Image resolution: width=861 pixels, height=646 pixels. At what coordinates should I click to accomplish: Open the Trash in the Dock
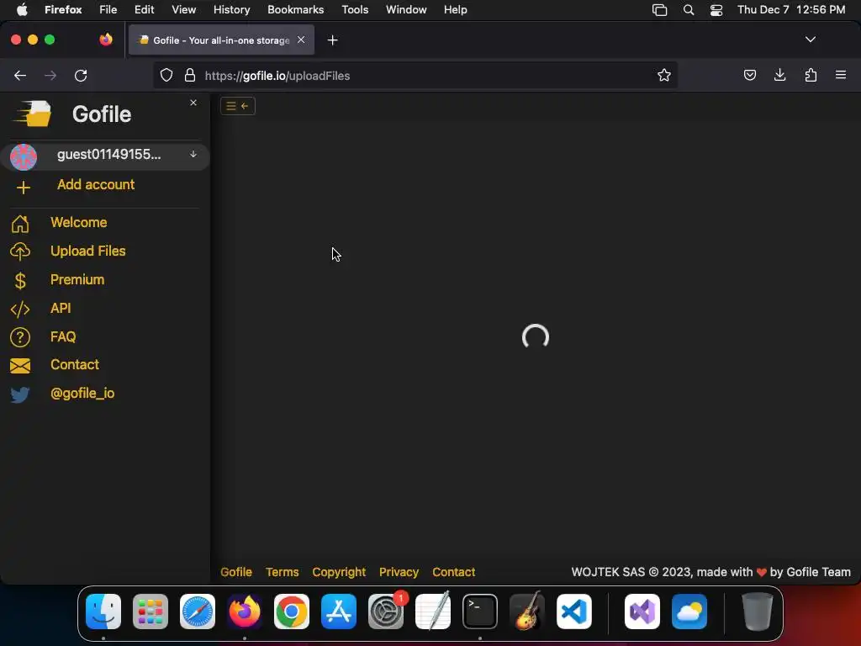(x=758, y=612)
